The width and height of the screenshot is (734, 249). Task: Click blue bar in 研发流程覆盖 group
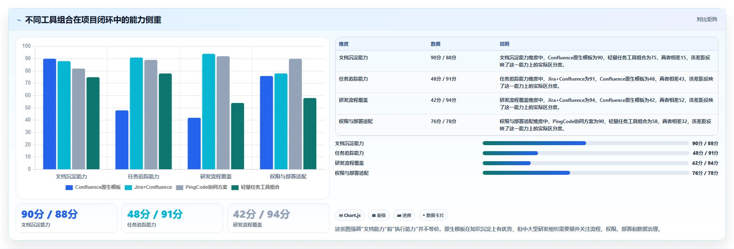click(x=194, y=144)
